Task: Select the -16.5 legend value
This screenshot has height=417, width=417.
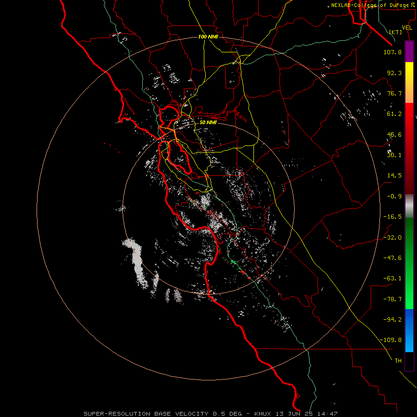Action: coord(392,217)
